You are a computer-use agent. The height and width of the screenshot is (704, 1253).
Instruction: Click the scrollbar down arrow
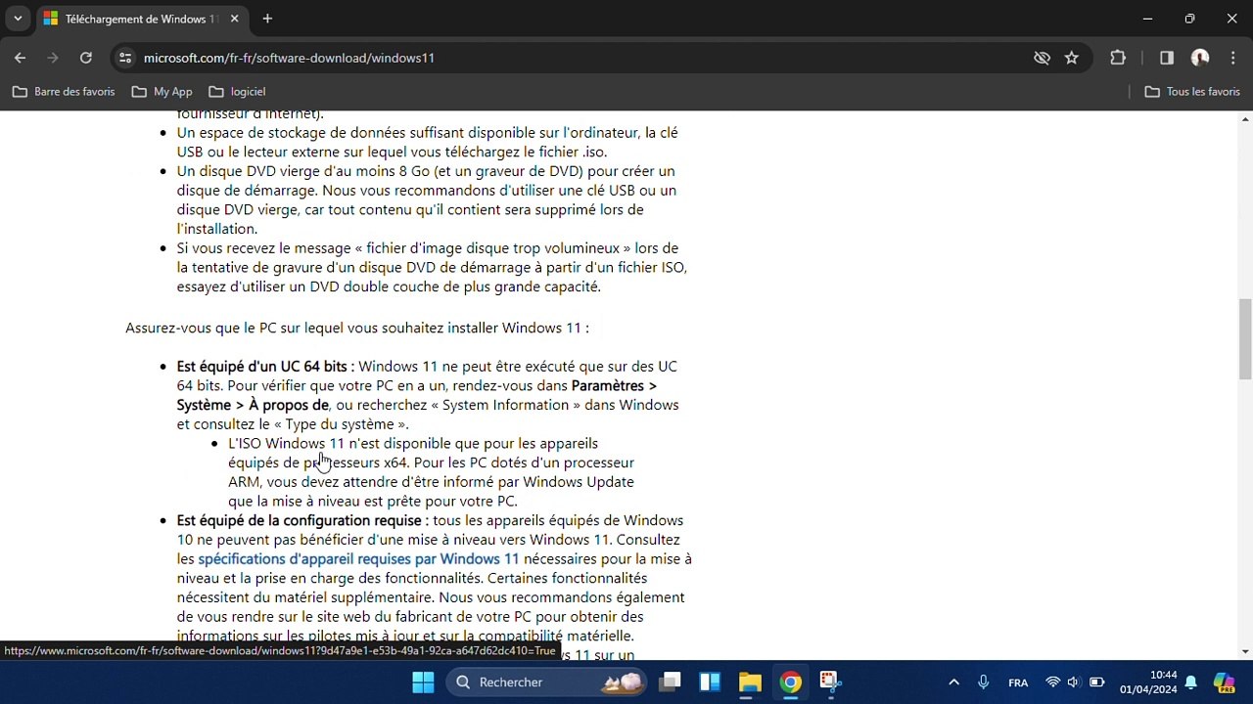(x=1245, y=651)
